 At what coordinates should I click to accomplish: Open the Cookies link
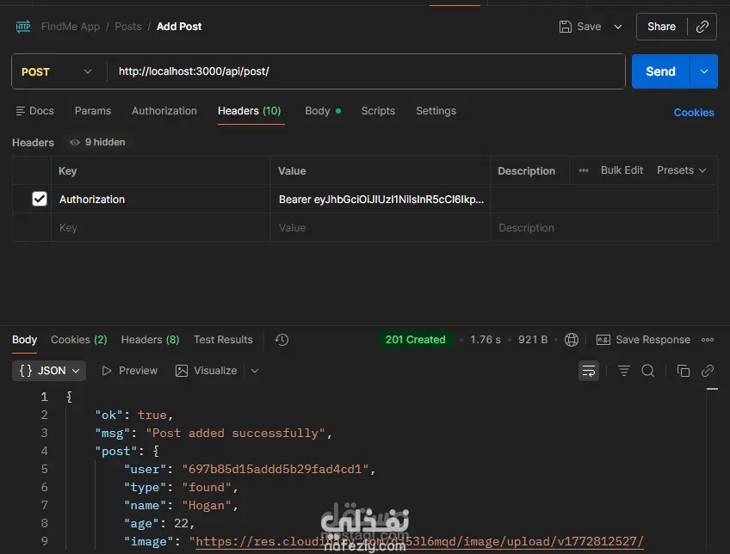[x=694, y=113]
